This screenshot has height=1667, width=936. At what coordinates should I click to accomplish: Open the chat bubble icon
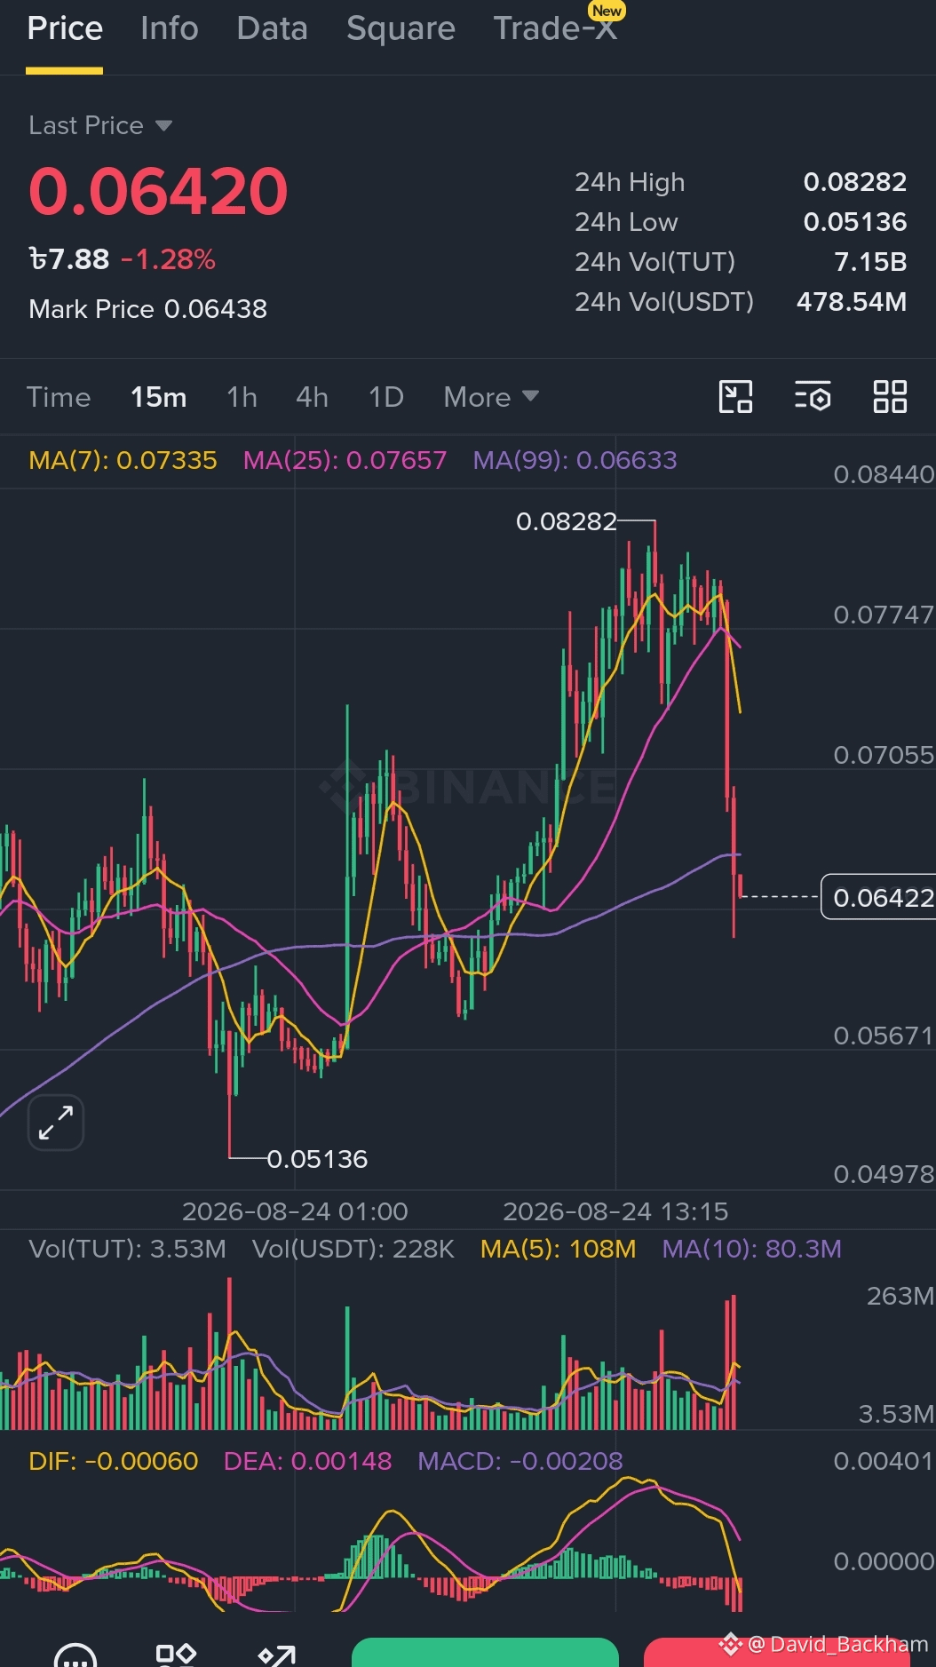pos(75,1655)
